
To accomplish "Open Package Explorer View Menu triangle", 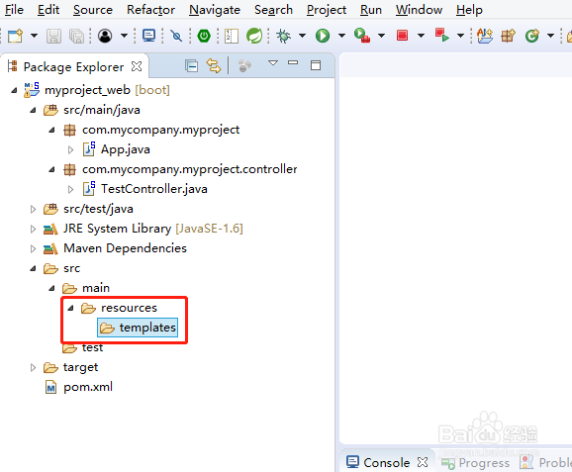I will (x=273, y=63).
